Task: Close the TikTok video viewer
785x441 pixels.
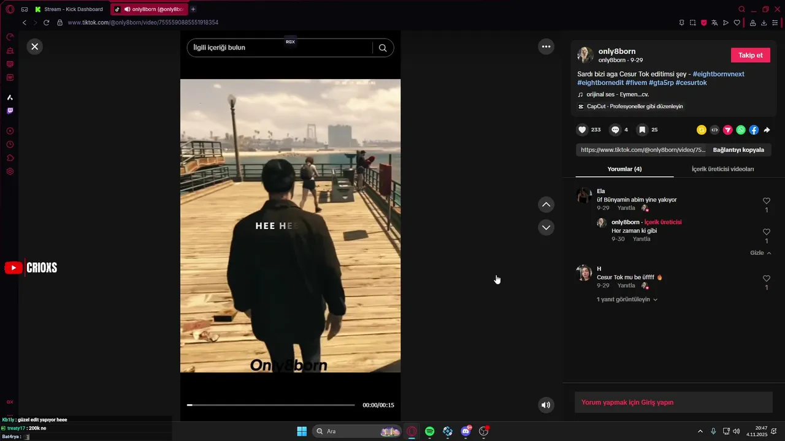Action: pos(35,47)
